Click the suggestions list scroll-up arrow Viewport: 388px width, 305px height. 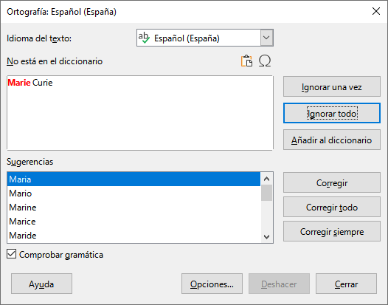point(266,179)
